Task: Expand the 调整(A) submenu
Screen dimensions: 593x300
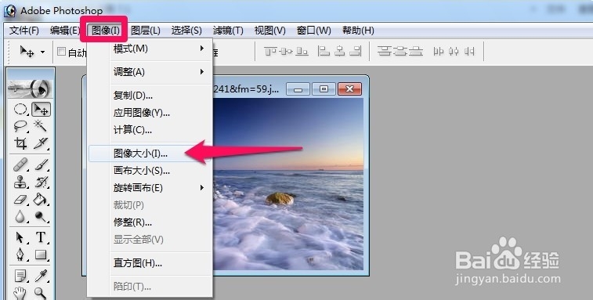Action: click(150, 72)
